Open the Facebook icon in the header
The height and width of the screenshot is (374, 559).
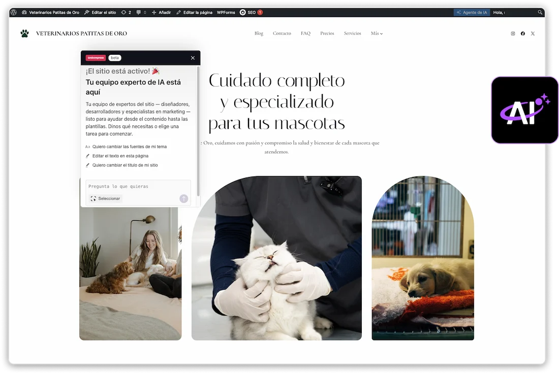point(522,33)
